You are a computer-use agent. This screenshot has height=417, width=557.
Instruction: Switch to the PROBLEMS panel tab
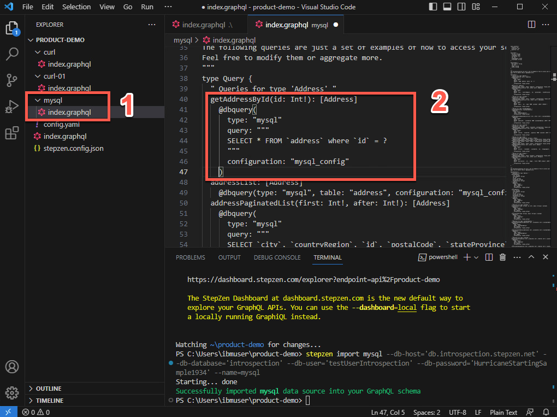pyautogui.click(x=190, y=257)
